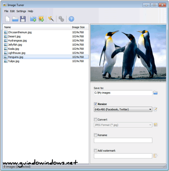The height and width of the screenshot is (171, 169).
Task: Click the blue question mark help icon
Action: click(71, 19)
